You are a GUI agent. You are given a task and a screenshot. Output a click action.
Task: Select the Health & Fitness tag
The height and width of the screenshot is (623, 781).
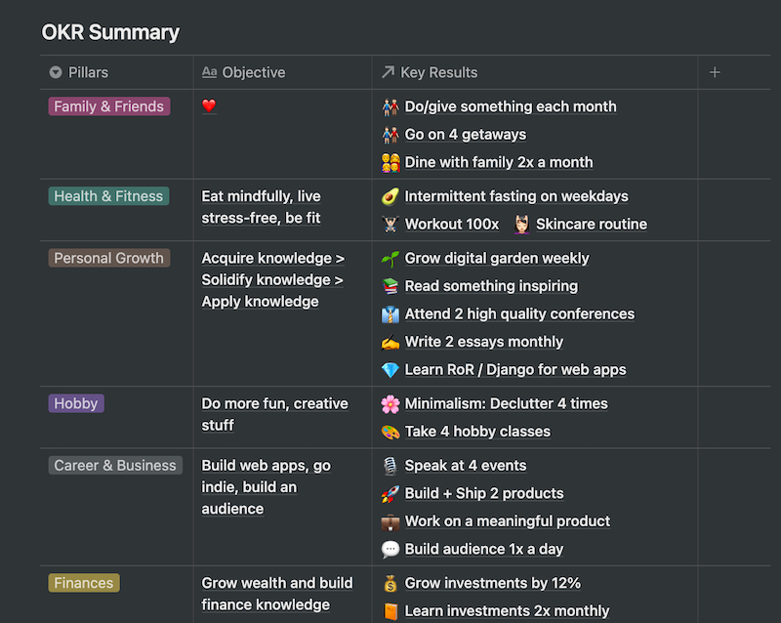tap(108, 196)
